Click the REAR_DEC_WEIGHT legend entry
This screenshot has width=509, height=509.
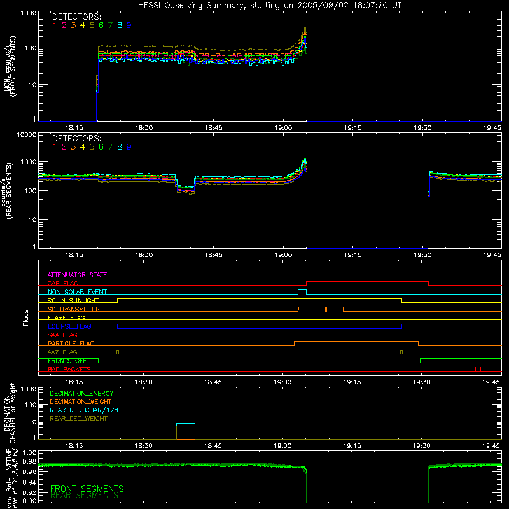[78, 419]
